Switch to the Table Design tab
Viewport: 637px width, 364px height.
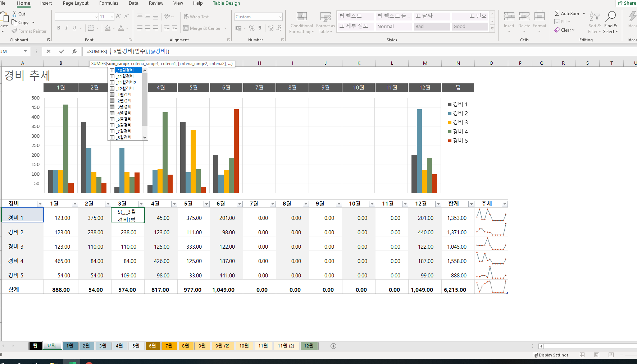pos(226,3)
